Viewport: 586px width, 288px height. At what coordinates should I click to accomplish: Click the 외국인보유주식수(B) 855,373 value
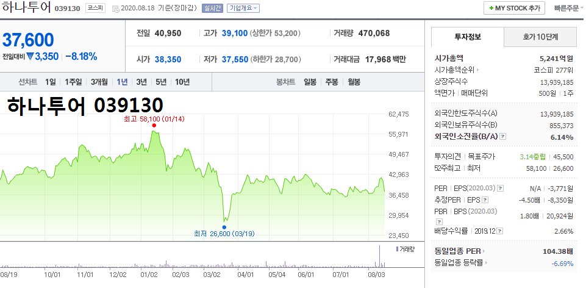(562, 125)
